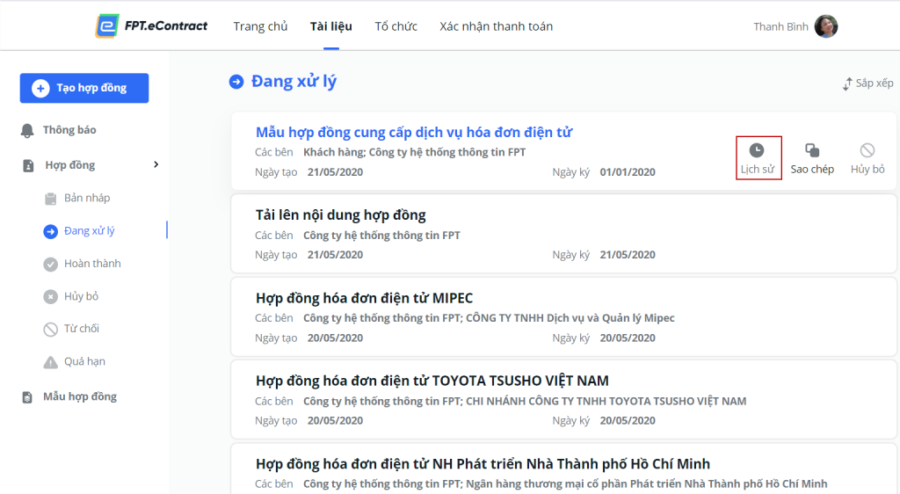
Task: Click Khách hàng; Công ty hệ thống text
Action: [x=415, y=152]
